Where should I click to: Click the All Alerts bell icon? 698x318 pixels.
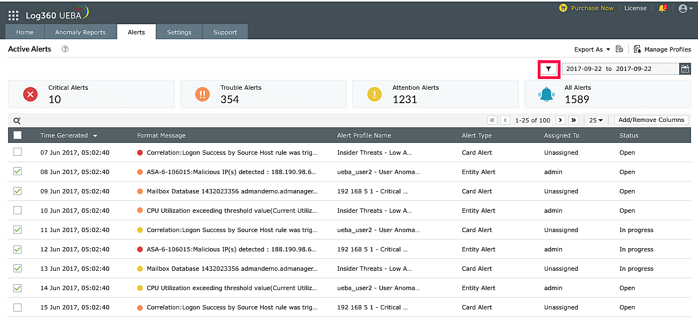tap(547, 94)
